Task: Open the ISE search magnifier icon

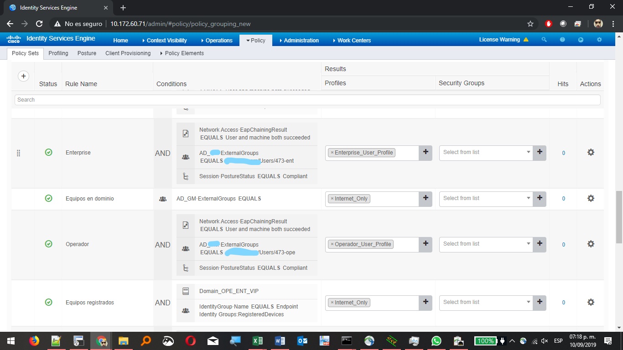Action: [x=544, y=40]
